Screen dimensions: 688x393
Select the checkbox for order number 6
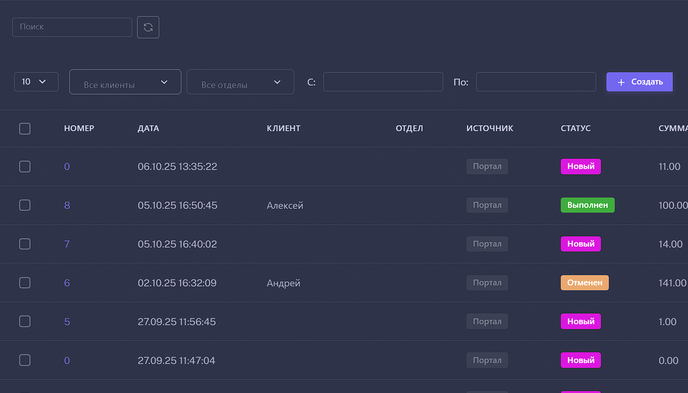(x=25, y=283)
